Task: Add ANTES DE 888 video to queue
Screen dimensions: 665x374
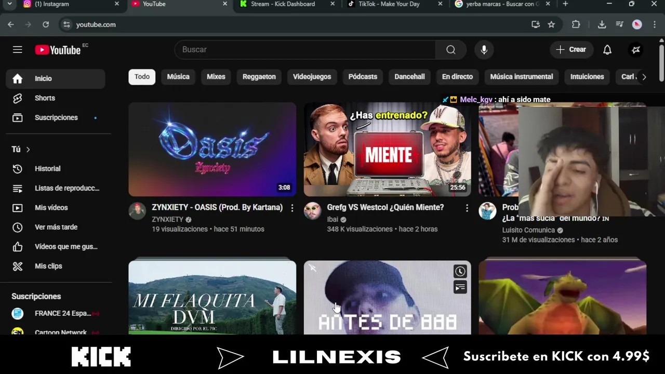Action: pyautogui.click(x=460, y=287)
